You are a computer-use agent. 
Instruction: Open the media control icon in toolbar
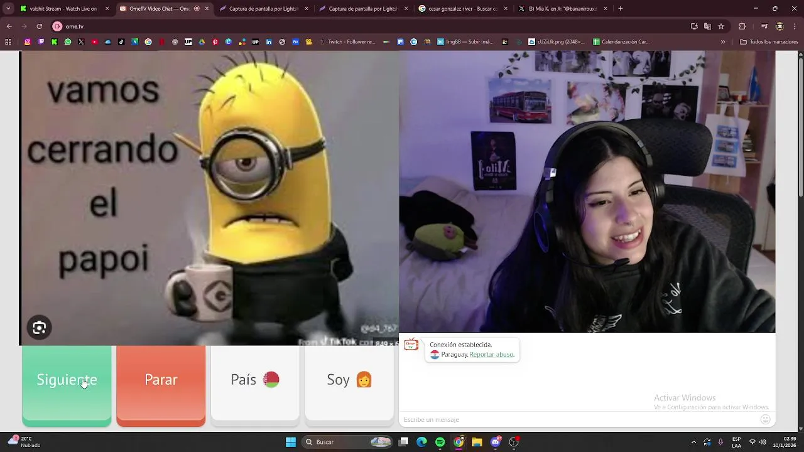(764, 26)
